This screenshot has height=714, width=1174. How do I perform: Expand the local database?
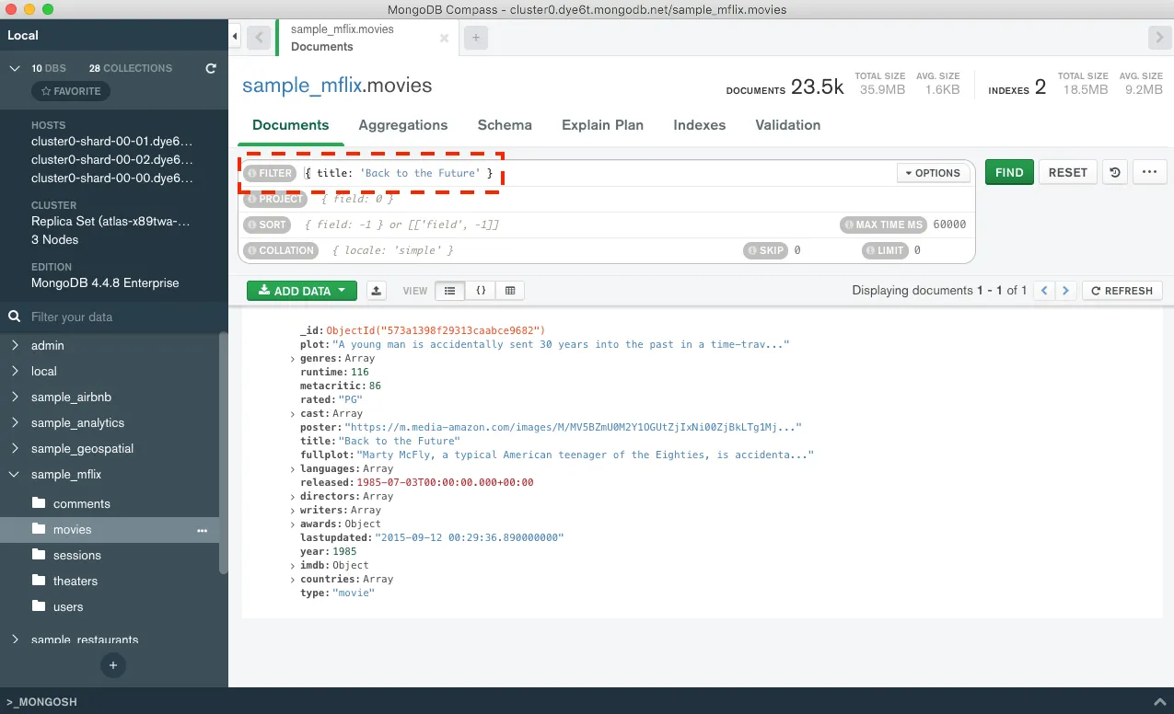[x=14, y=372]
